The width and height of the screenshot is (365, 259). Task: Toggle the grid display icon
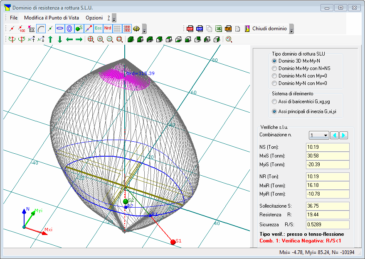(118, 29)
